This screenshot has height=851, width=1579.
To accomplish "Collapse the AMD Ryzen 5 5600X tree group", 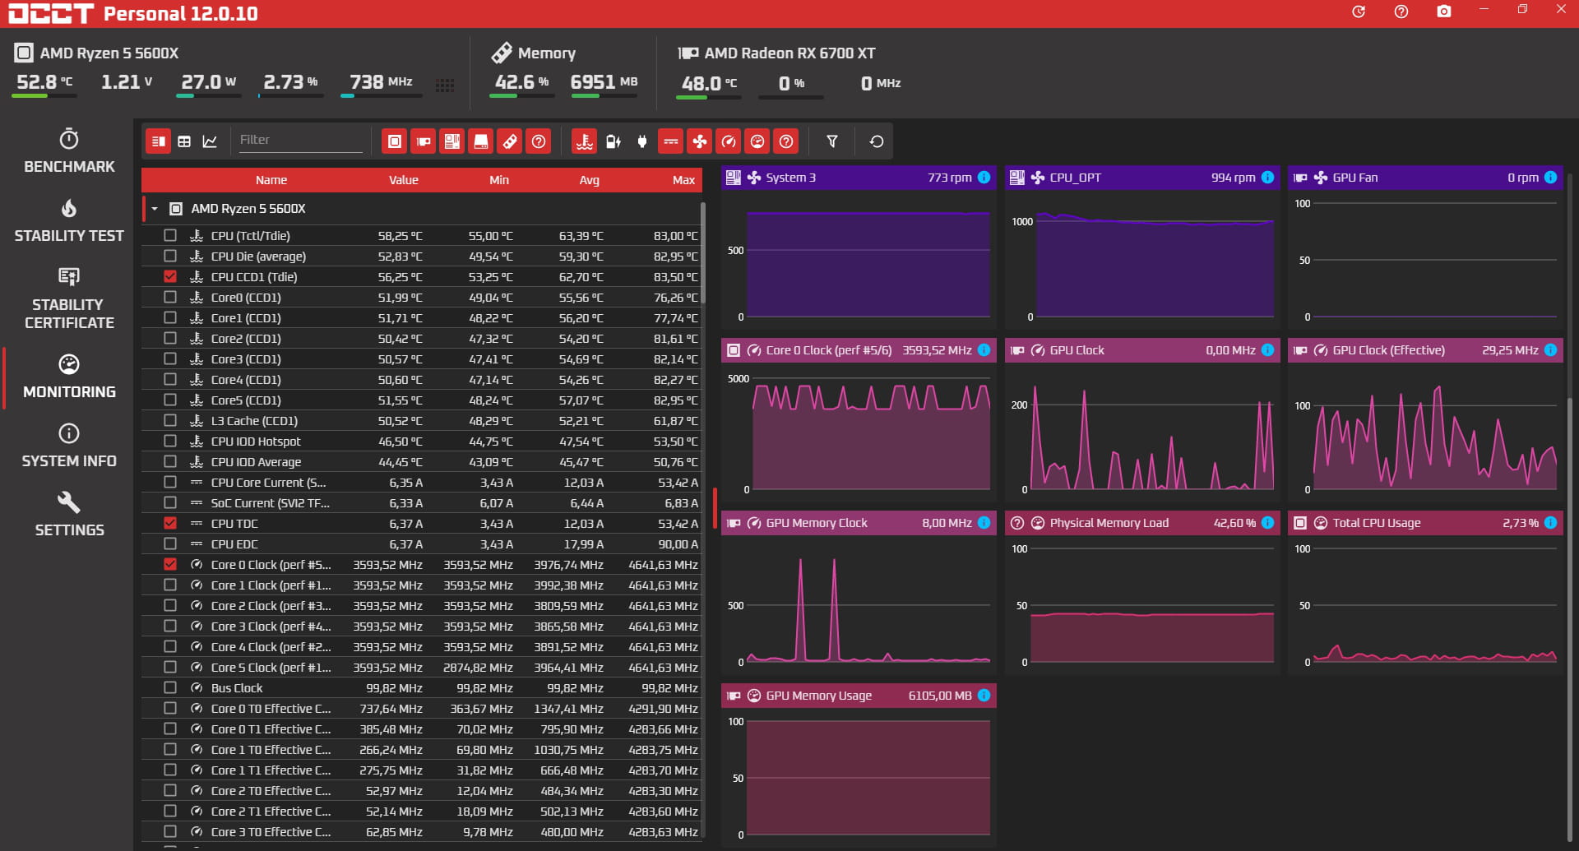I will point(155,209).
